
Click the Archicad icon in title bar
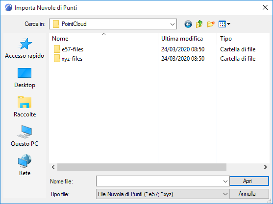[8, 8]
